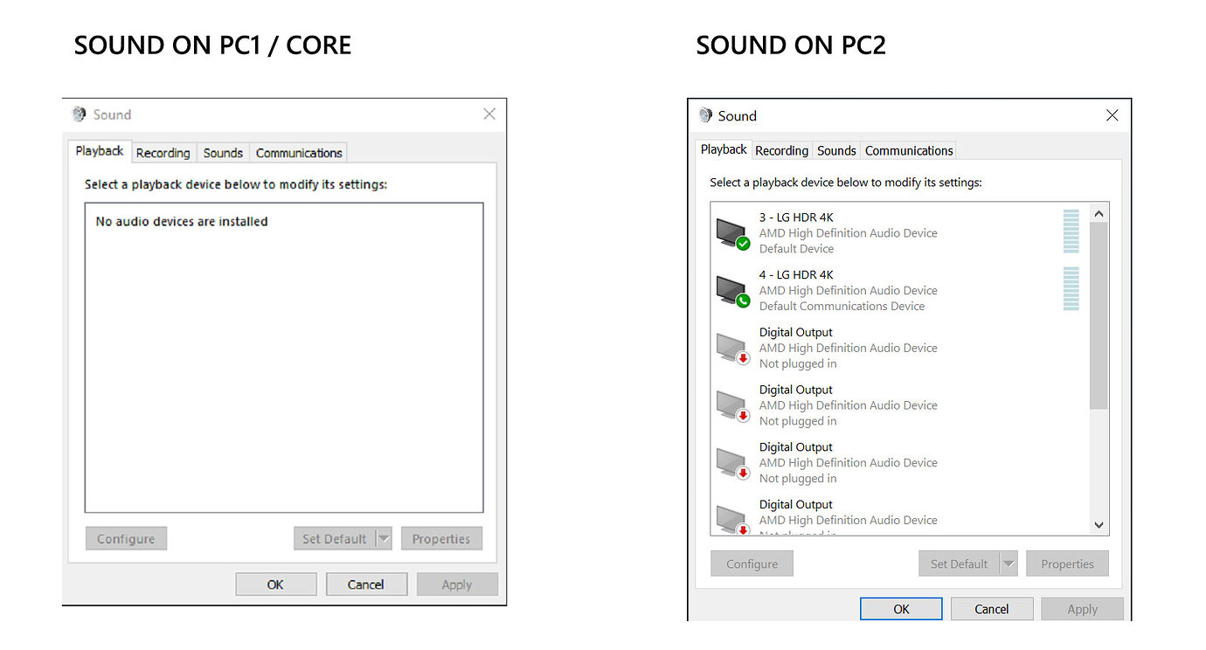The width and height of the screenshot is (1206, 650).
Task: Click the scrollbar thumb in PC2 device list
Action: click(x=1099, y=315)
